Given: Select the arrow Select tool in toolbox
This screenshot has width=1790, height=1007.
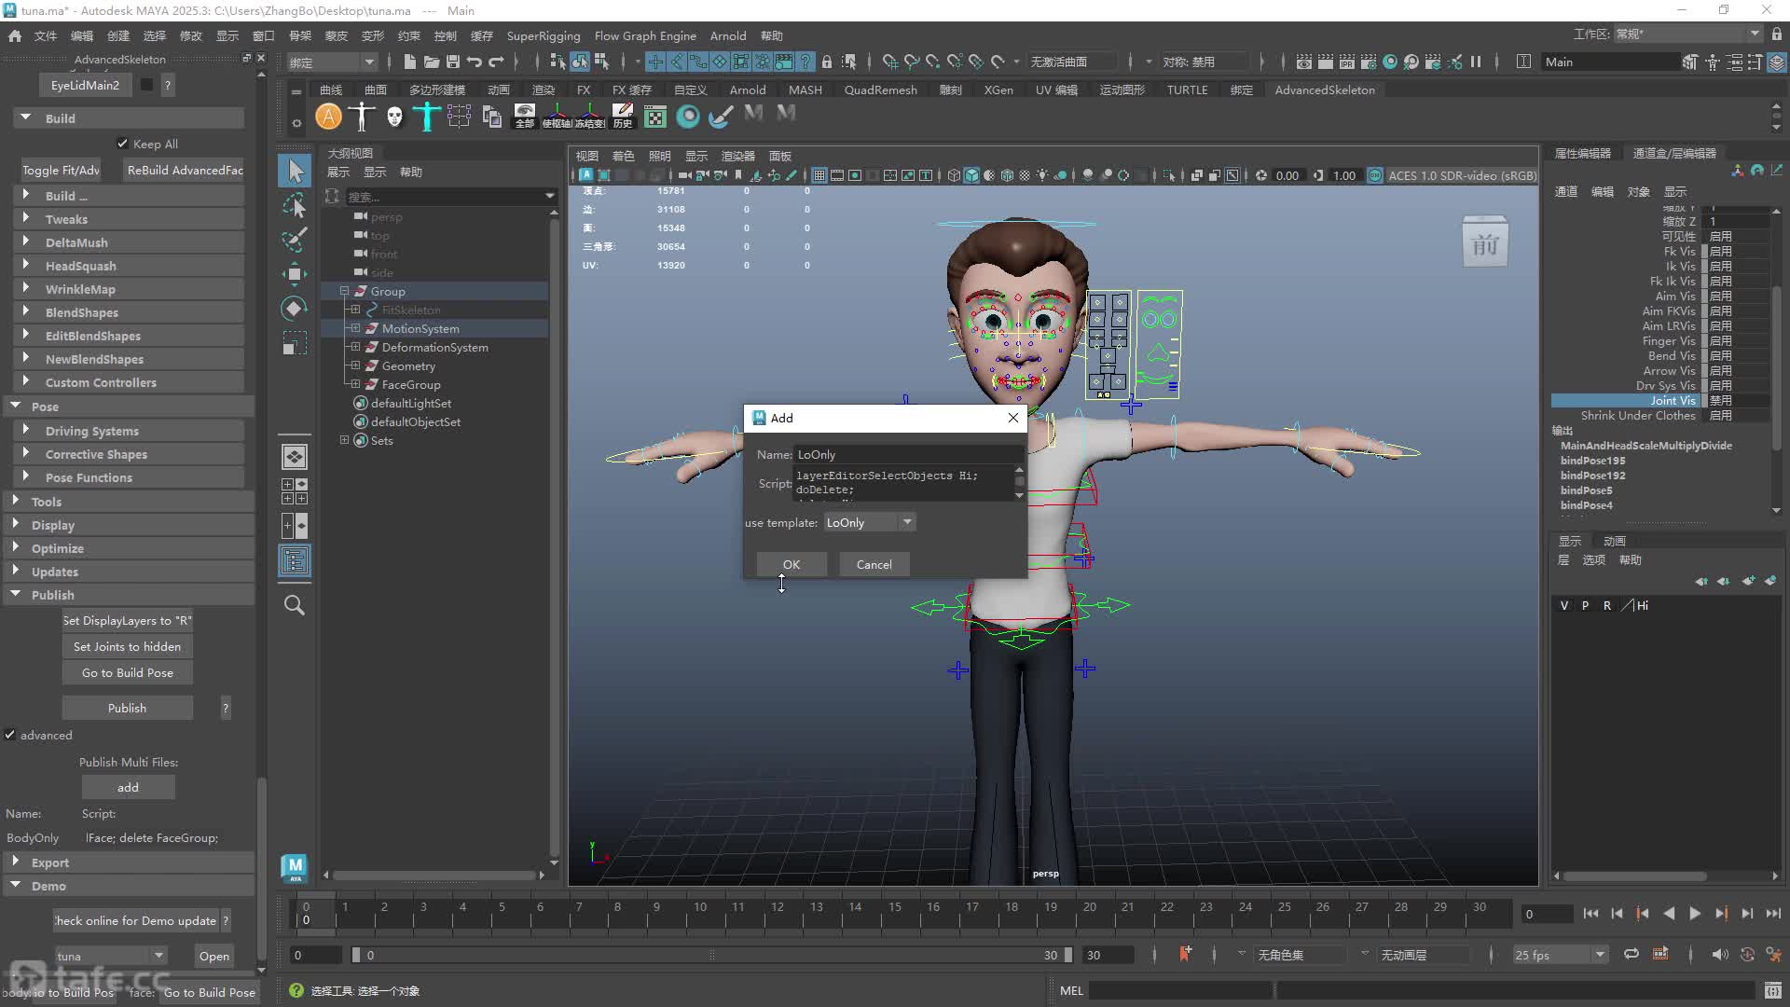Looking at the screenshot, I should pos(295,171).
